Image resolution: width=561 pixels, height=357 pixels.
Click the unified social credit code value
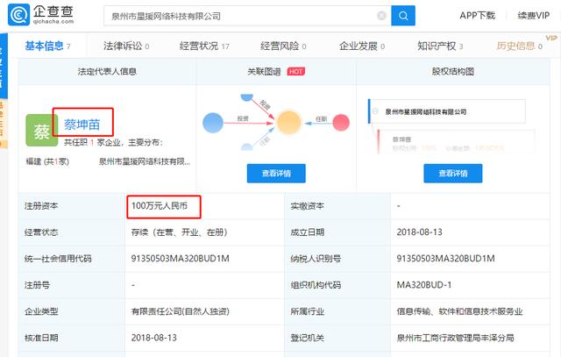pyautogui.click(x=180, y=259)
